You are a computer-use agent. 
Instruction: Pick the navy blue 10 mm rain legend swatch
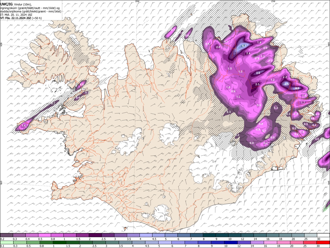click(231, 242)
